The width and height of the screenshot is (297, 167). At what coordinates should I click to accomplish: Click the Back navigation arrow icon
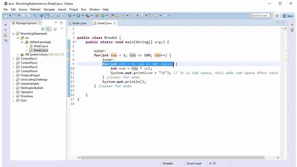(x=156, y=16)
